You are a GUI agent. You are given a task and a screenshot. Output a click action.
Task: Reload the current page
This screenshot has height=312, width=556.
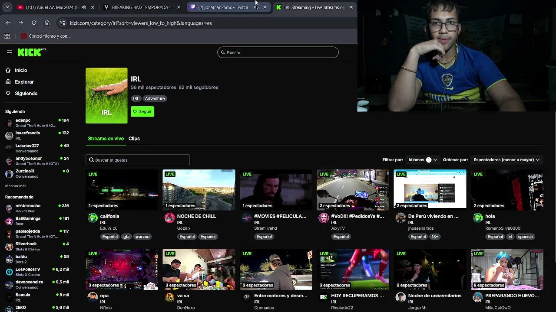tap(34, 23)
